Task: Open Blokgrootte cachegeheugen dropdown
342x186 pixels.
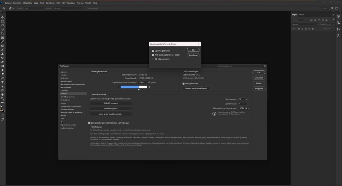Action: [x=244, y=108]
